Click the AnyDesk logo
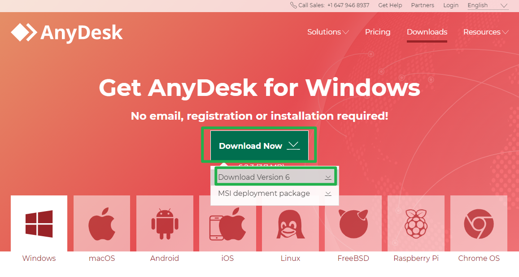Image resolution: width=519 pixels, height=277 pixels. tap(67, 32)
